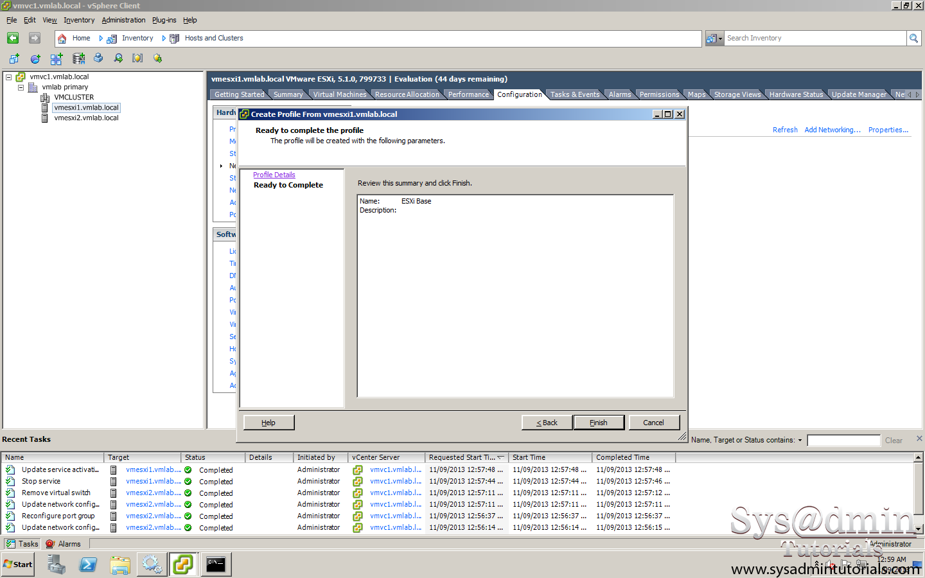Click the Tasks tab in status bar
The width and height of the screenshot is (925, 578).
[22, 544]
